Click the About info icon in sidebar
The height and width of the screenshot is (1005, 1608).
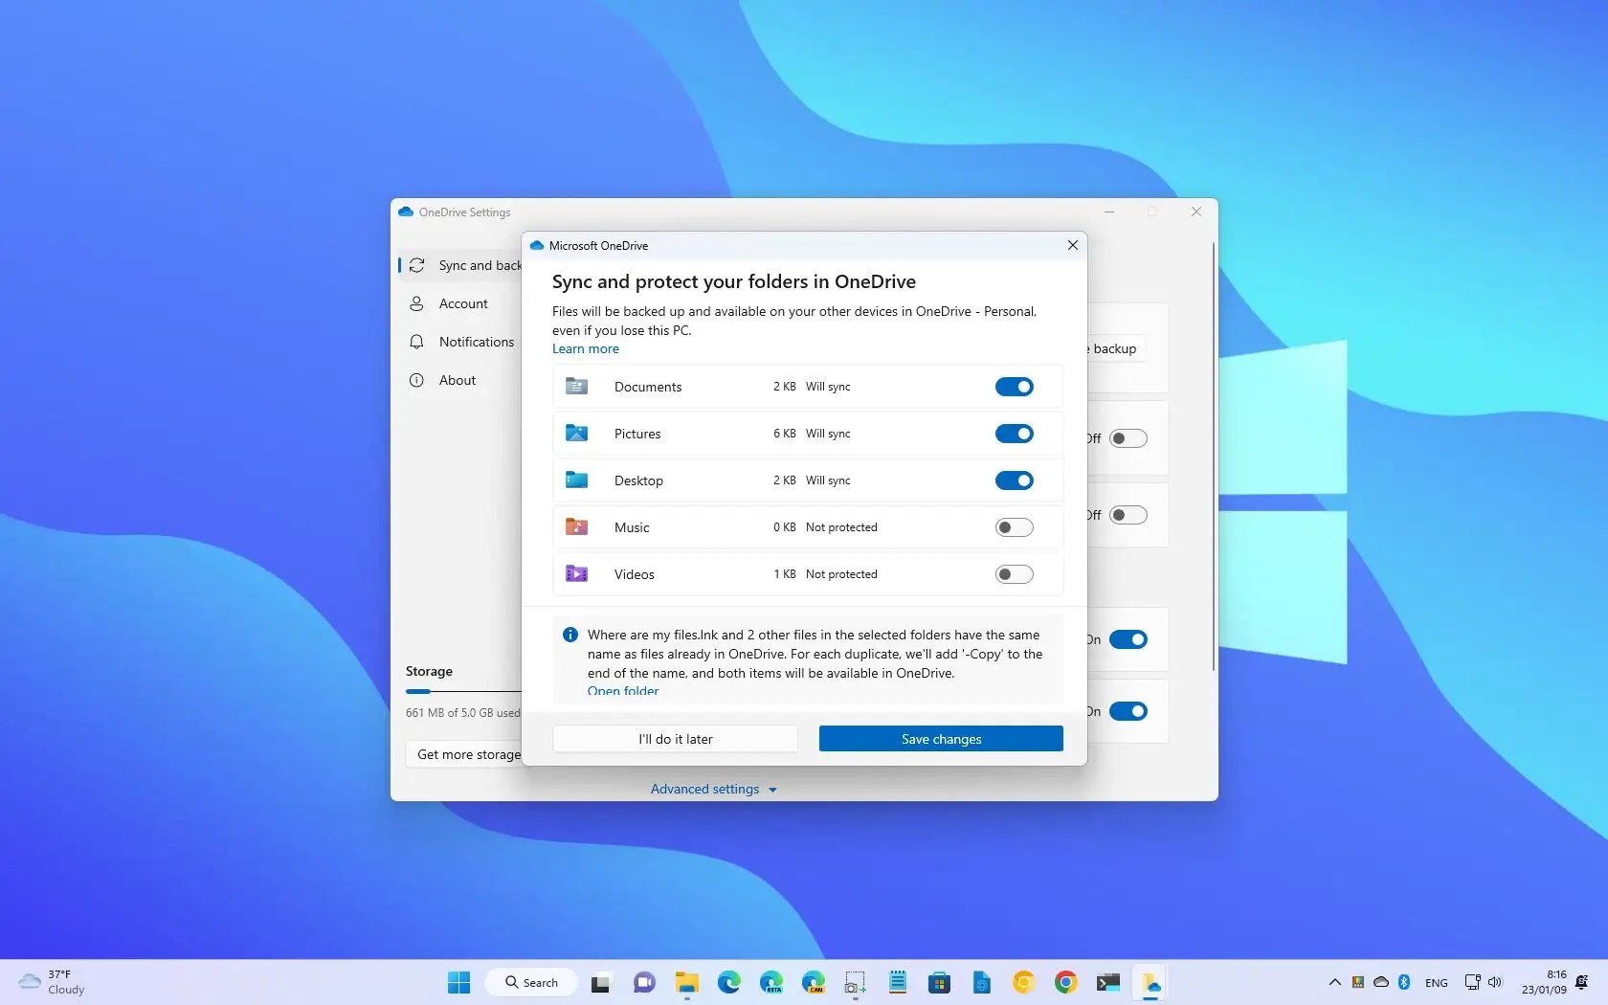point(417,380)
